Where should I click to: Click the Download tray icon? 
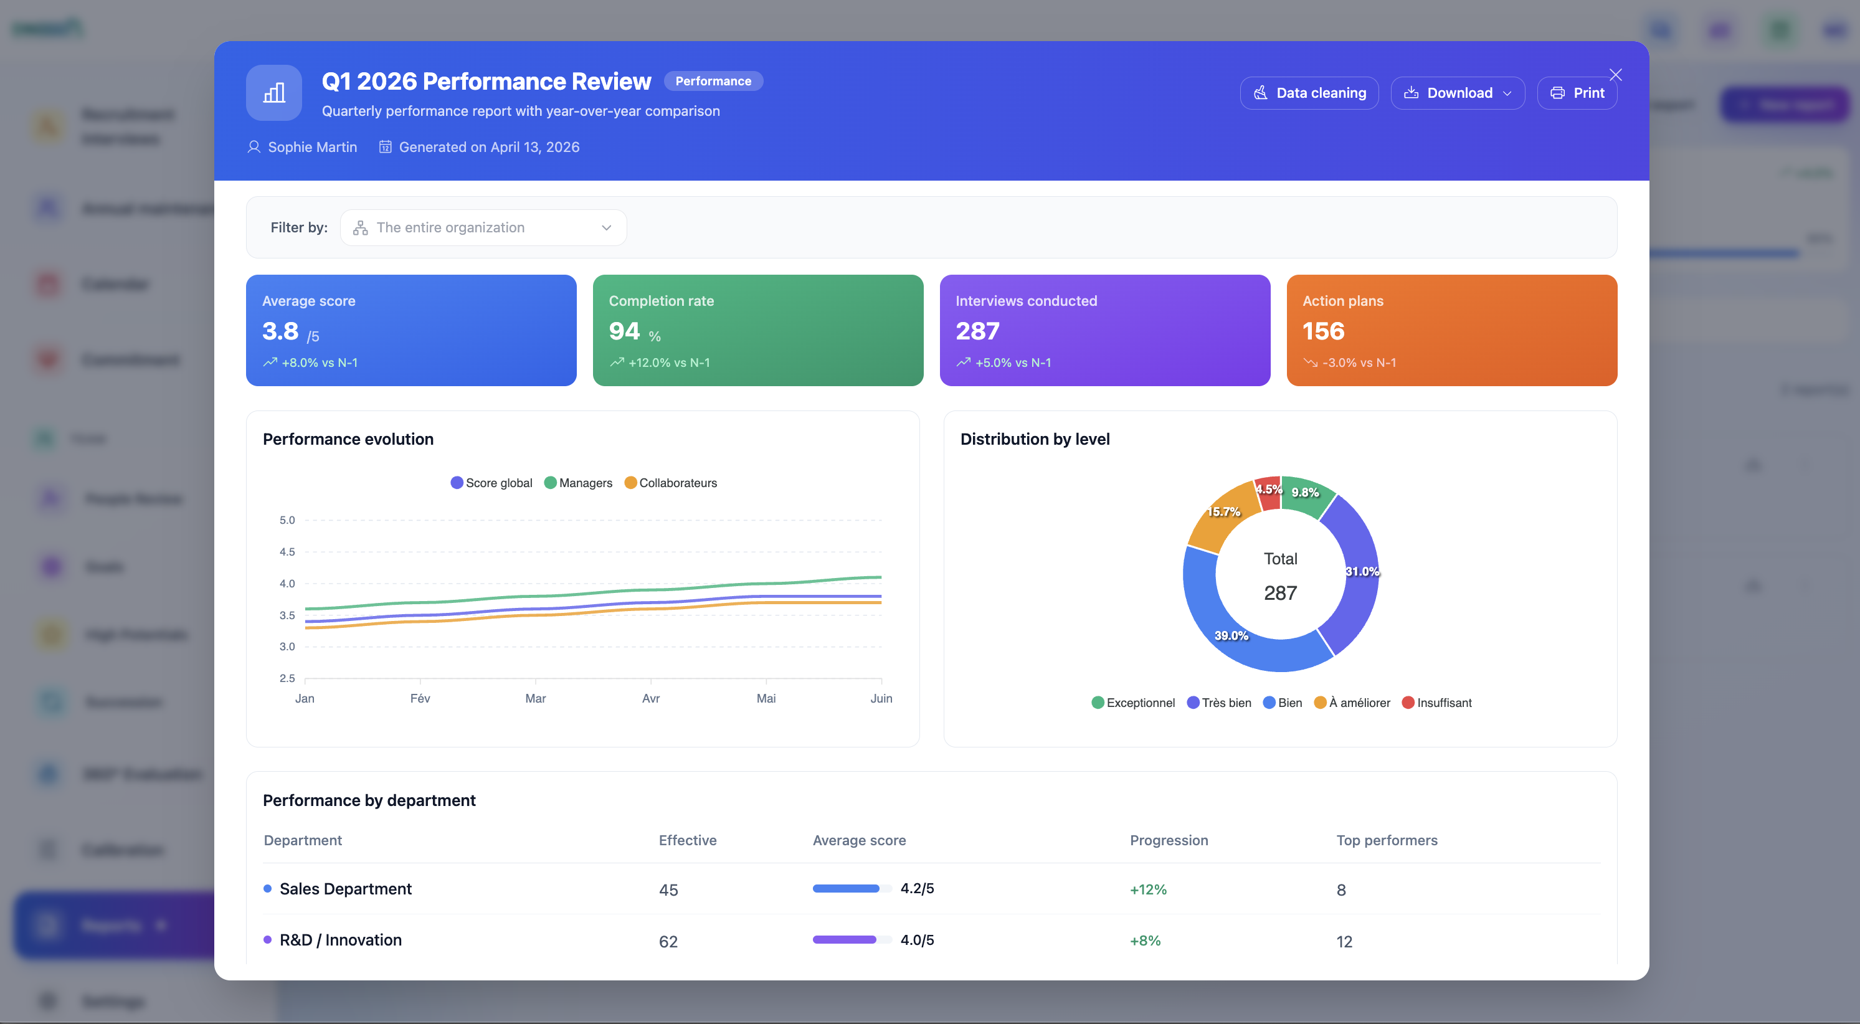[x=1410, y=92]
